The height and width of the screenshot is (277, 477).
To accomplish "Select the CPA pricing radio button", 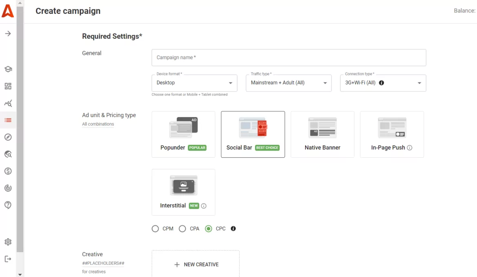I will [x=183, y=229].
